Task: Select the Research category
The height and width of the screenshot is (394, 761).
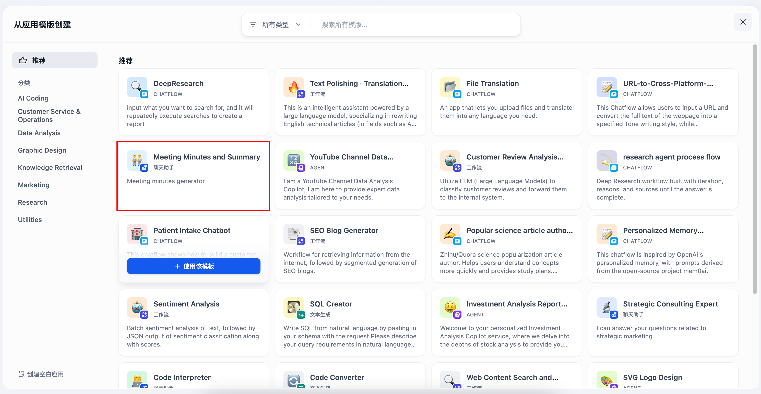Action: pos(32,202)
